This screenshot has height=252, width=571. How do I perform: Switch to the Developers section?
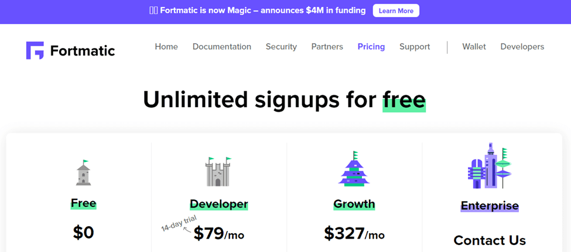[x=522, y=47]
